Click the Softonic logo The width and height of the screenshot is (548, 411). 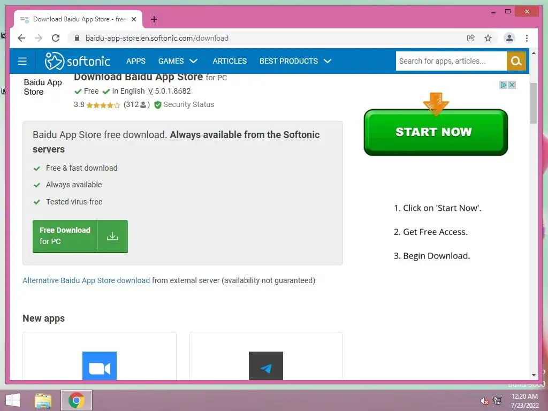pyautogui.click(x=78, y=61)
